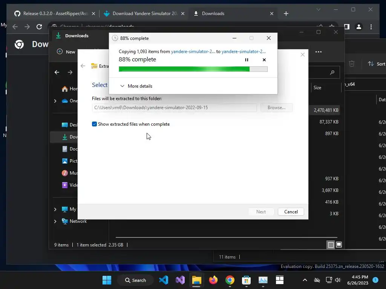
Task: Toggle Chrome side panel
Action: [347, 27]
